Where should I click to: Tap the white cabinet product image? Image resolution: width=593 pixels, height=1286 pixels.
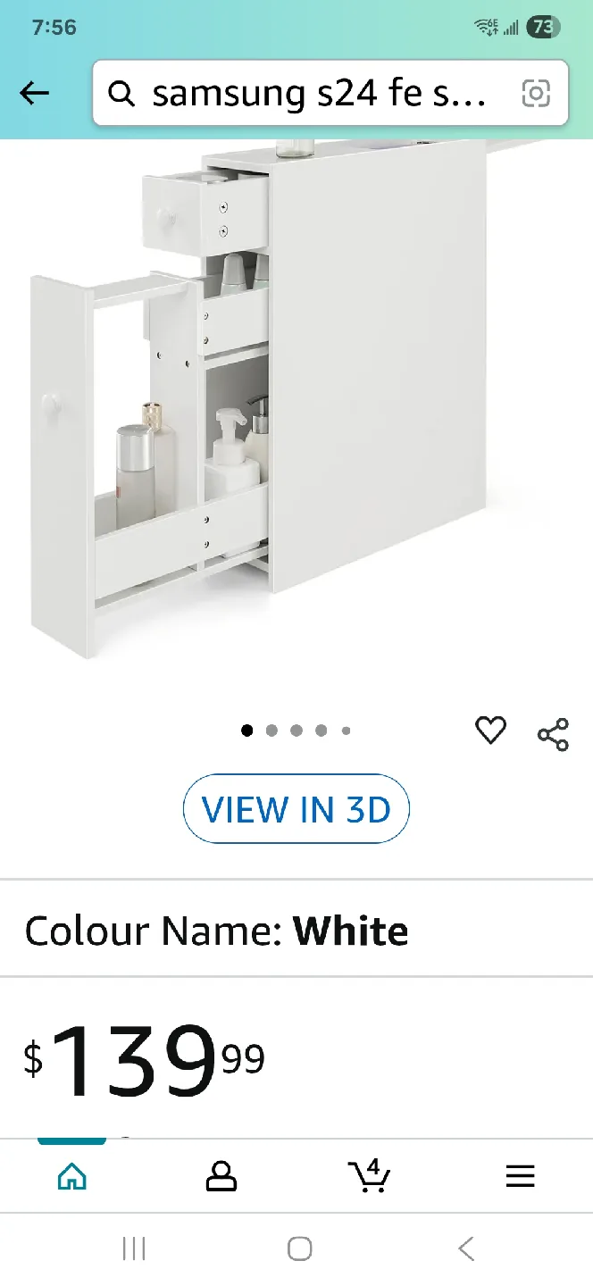pyautogui.click(x=296, y=402)
